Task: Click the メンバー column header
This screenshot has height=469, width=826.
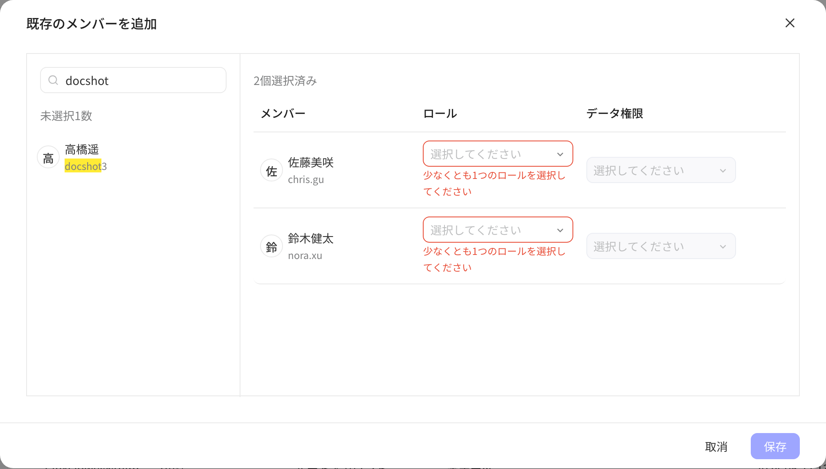Action: click(x=283, y=113)
